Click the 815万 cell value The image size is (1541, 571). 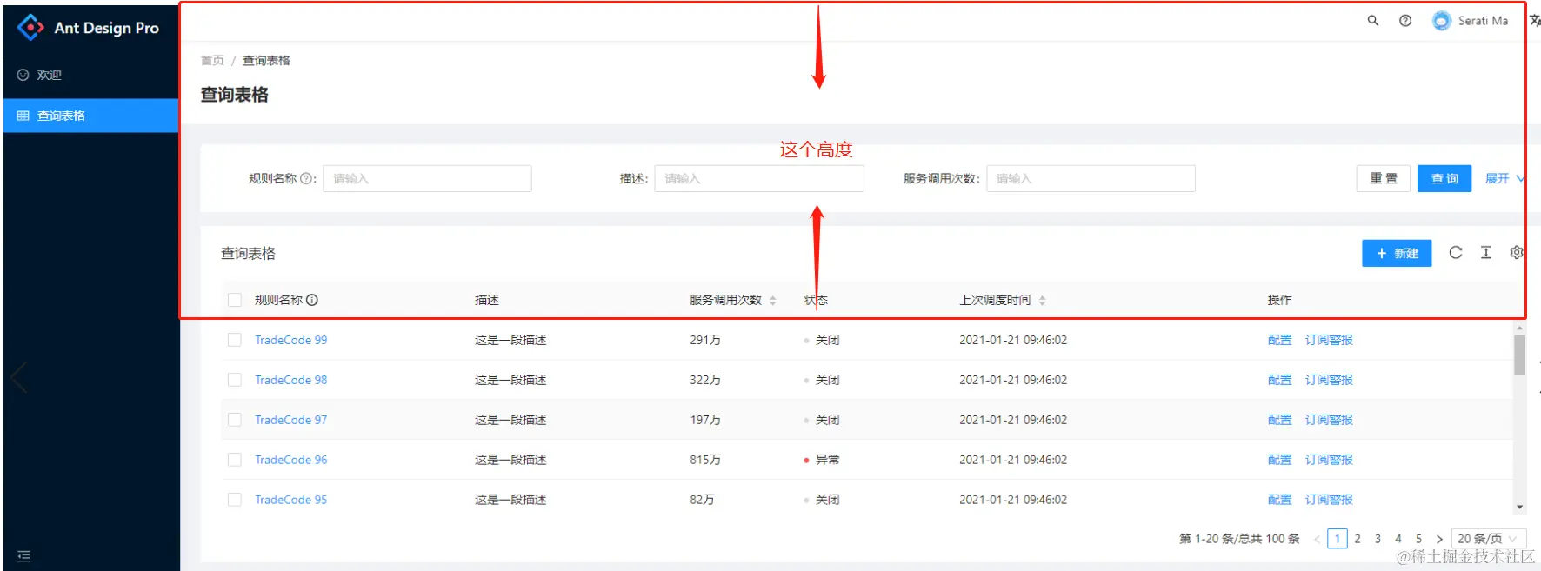tap(705, 460)
